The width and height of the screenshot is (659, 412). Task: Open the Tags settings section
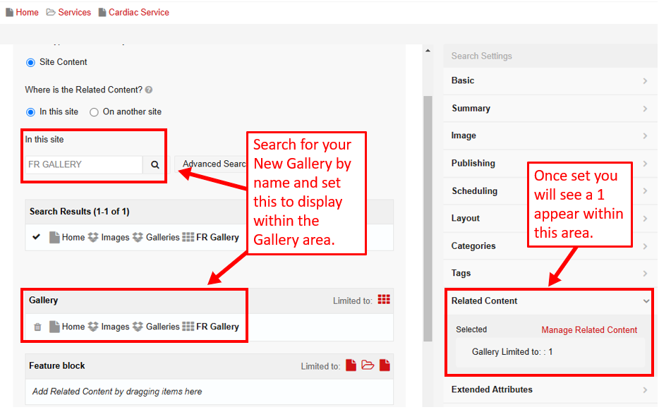tap(550, 273)
